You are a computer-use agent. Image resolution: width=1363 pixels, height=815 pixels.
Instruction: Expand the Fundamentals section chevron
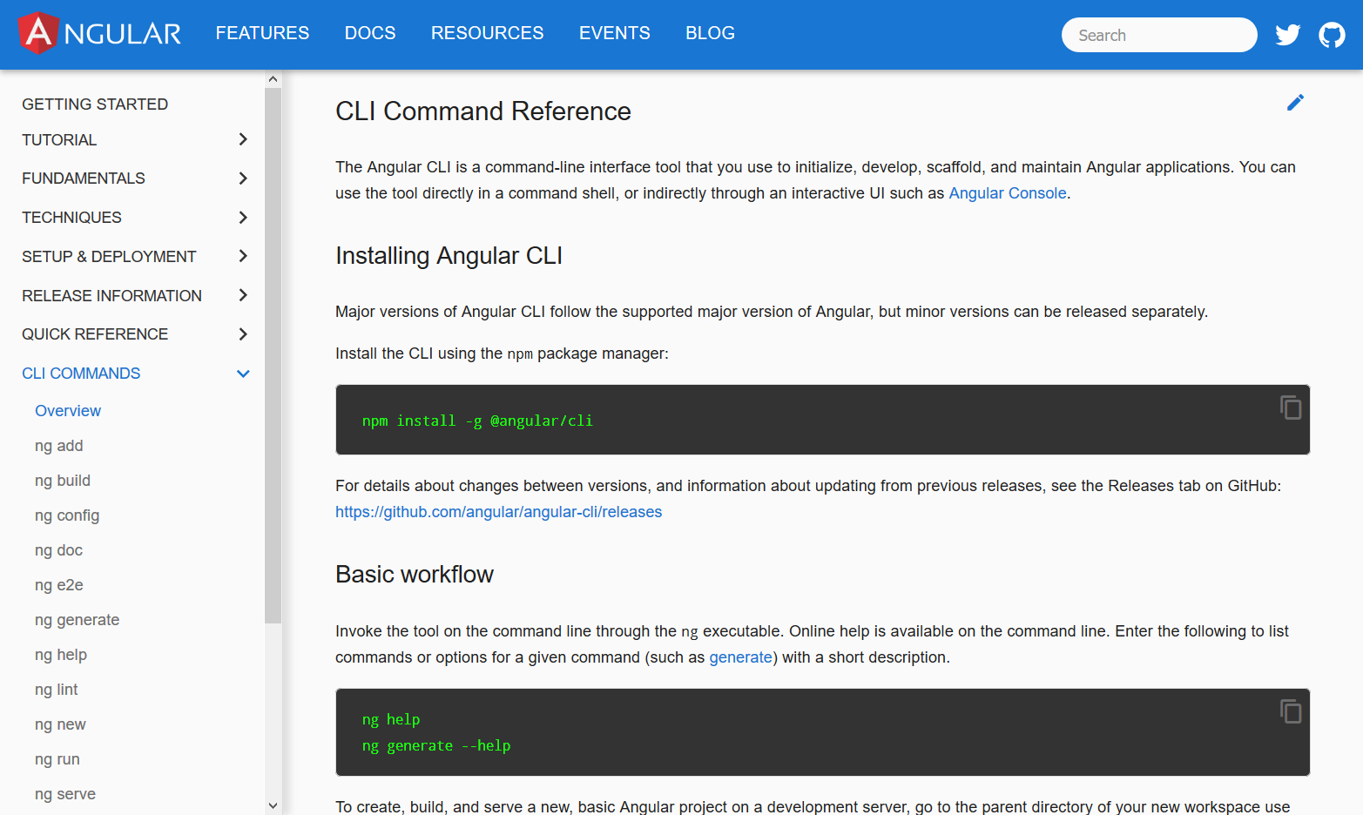click(x=243, y=178)
